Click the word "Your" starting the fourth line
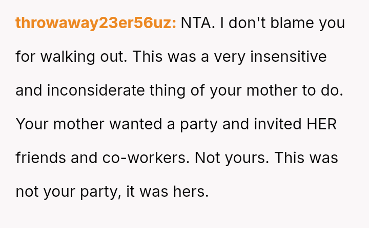 tap(33, 124)
